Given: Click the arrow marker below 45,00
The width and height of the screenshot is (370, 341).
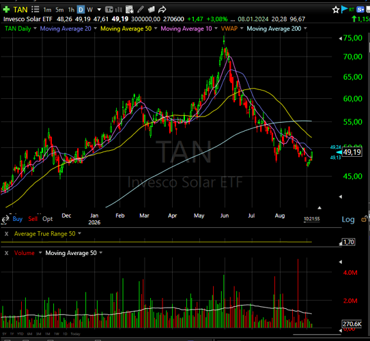Looking at the screenshot, I should 340,196.
